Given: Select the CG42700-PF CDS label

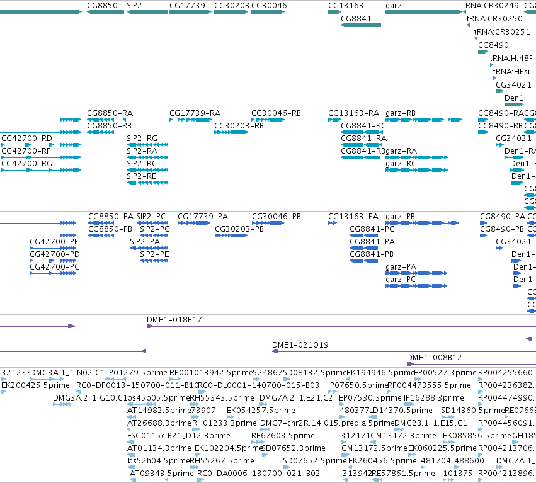Looking at the screenshot, I should pos(54,242).
